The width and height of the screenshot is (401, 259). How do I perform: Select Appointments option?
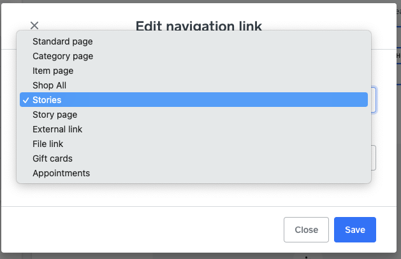click(x=61, y=173)
